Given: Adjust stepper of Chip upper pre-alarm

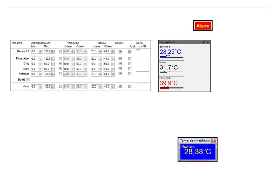Looking at the screenshot, I should [85, 64].
